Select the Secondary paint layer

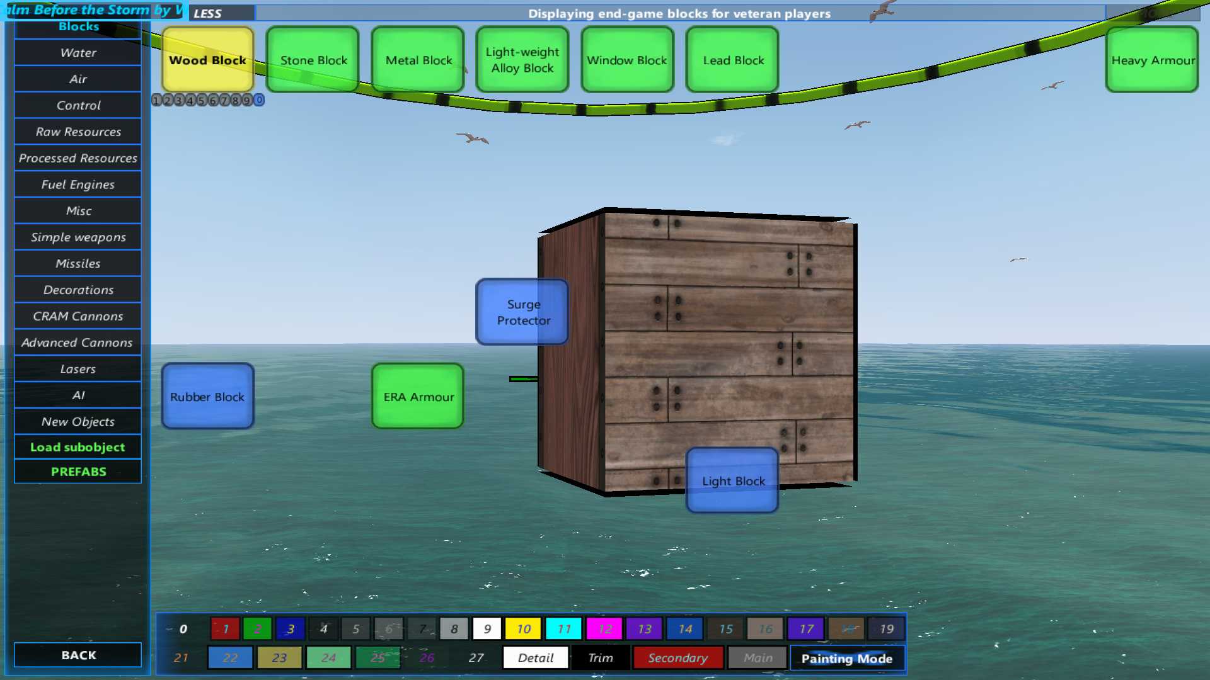pyautogui.click(x=678, y=658)
